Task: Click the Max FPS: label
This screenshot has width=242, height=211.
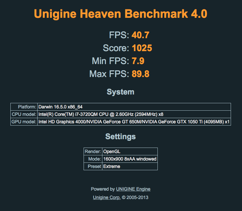Action: [109, 74]
